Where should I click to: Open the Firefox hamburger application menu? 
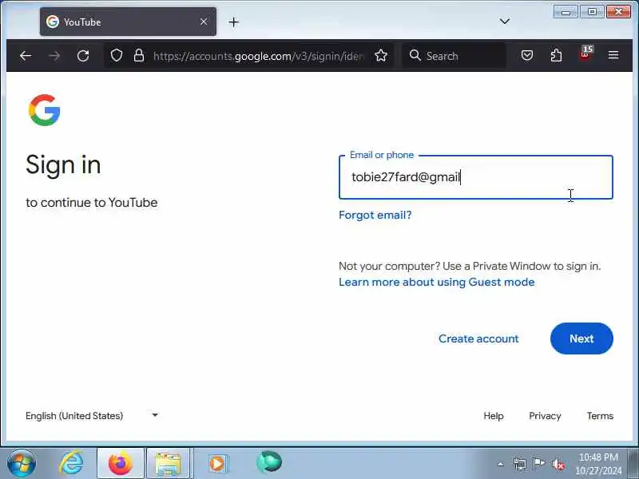(x=613, y=55)
